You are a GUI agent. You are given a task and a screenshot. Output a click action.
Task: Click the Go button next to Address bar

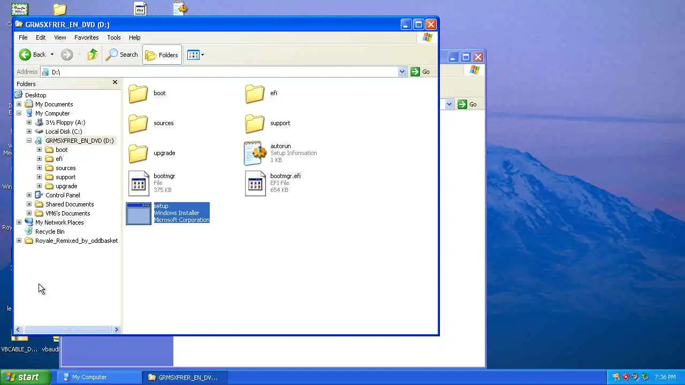click(x=421, y=72)
